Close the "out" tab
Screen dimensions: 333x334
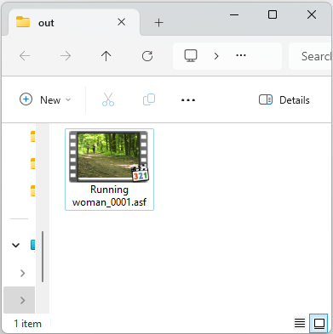point(122,22)
